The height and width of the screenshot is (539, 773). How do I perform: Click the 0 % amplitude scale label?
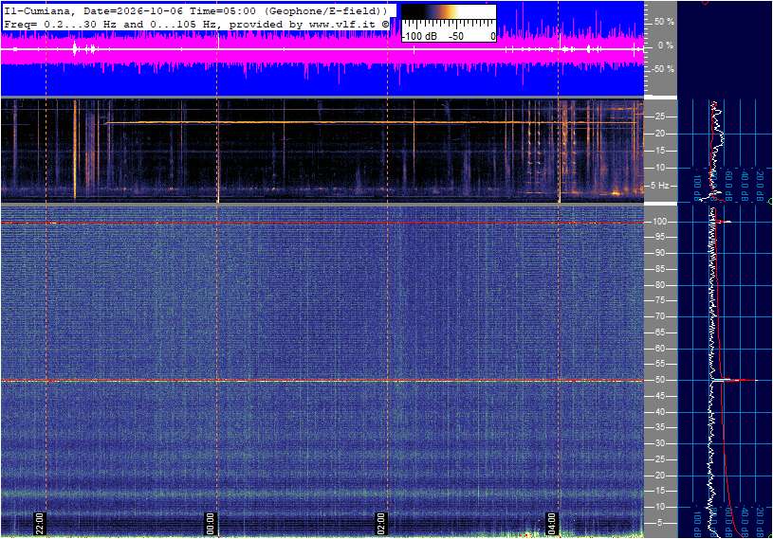[x=666, y=45]
